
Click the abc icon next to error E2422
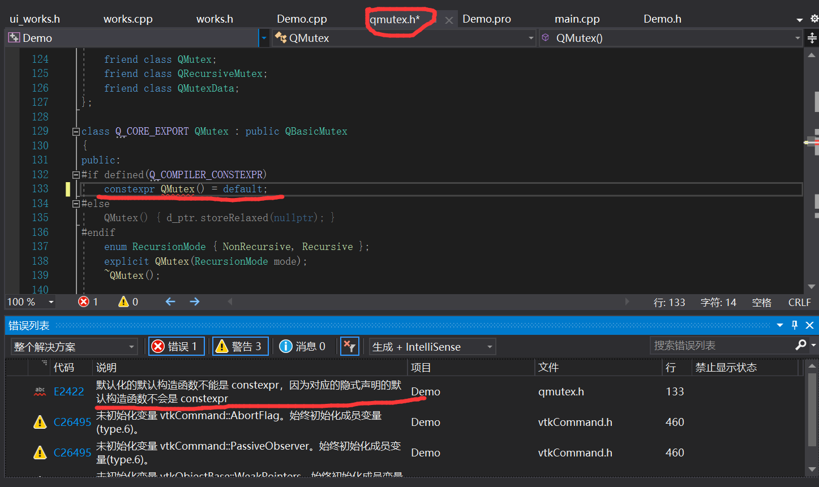(x=39, y=391)
